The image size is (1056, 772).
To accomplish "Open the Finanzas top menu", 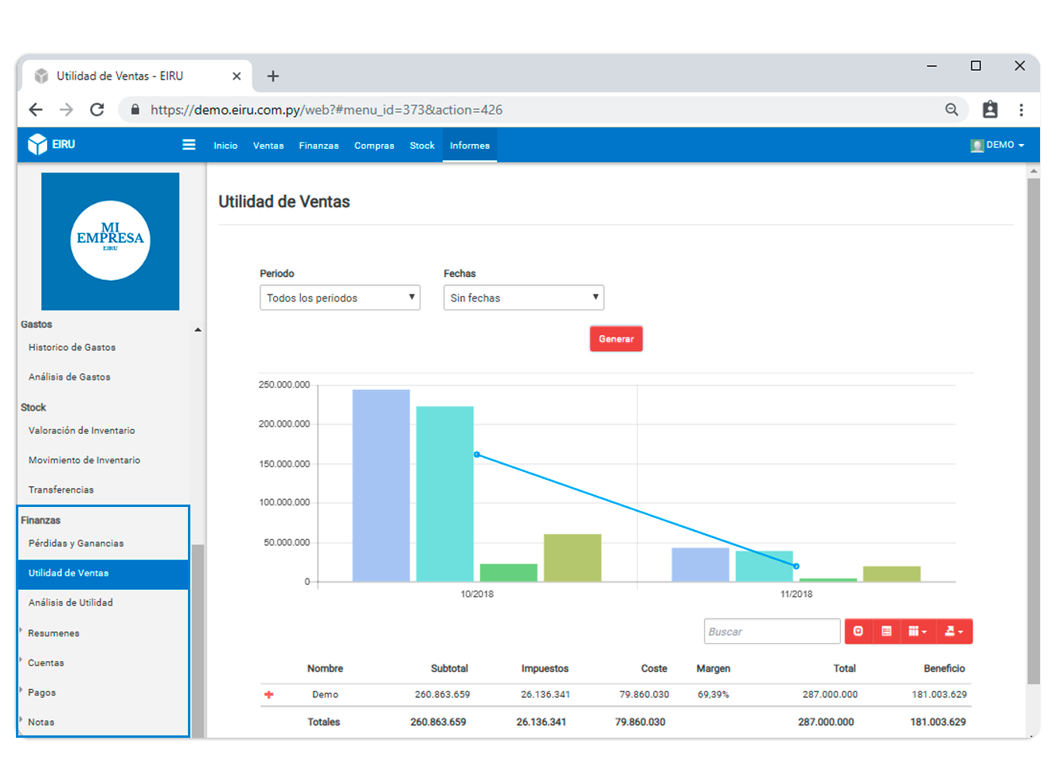I will (x=319, y=146).
